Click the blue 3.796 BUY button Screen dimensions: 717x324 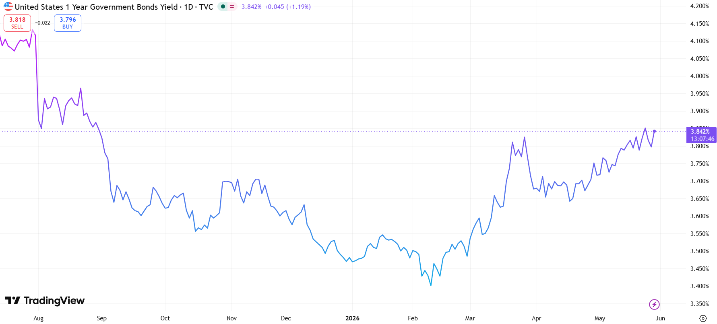(68, 23)
